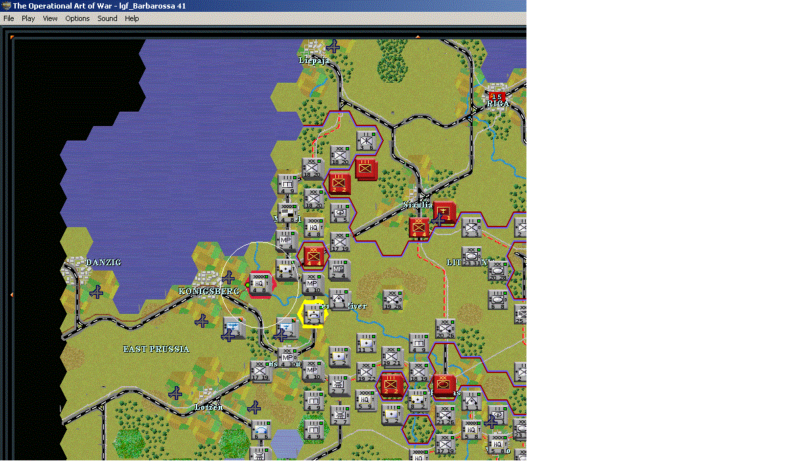Screen dimensions: 790x461
Task: Select the red aircraft unit at Siauliai
Action: 445,212
